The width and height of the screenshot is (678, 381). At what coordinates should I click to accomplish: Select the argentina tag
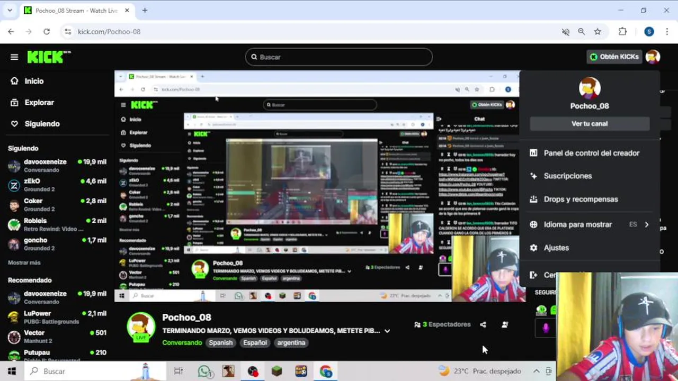(x=291, y=342)
